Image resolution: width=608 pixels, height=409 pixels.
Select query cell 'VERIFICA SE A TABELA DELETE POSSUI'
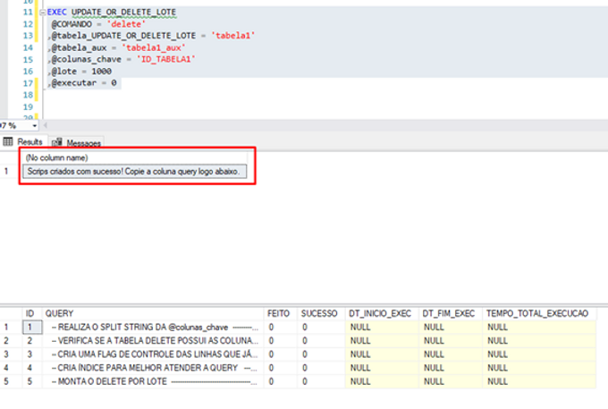pos(153,341)
